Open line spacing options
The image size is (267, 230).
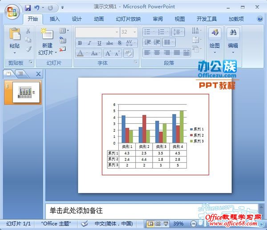[178, 32]
